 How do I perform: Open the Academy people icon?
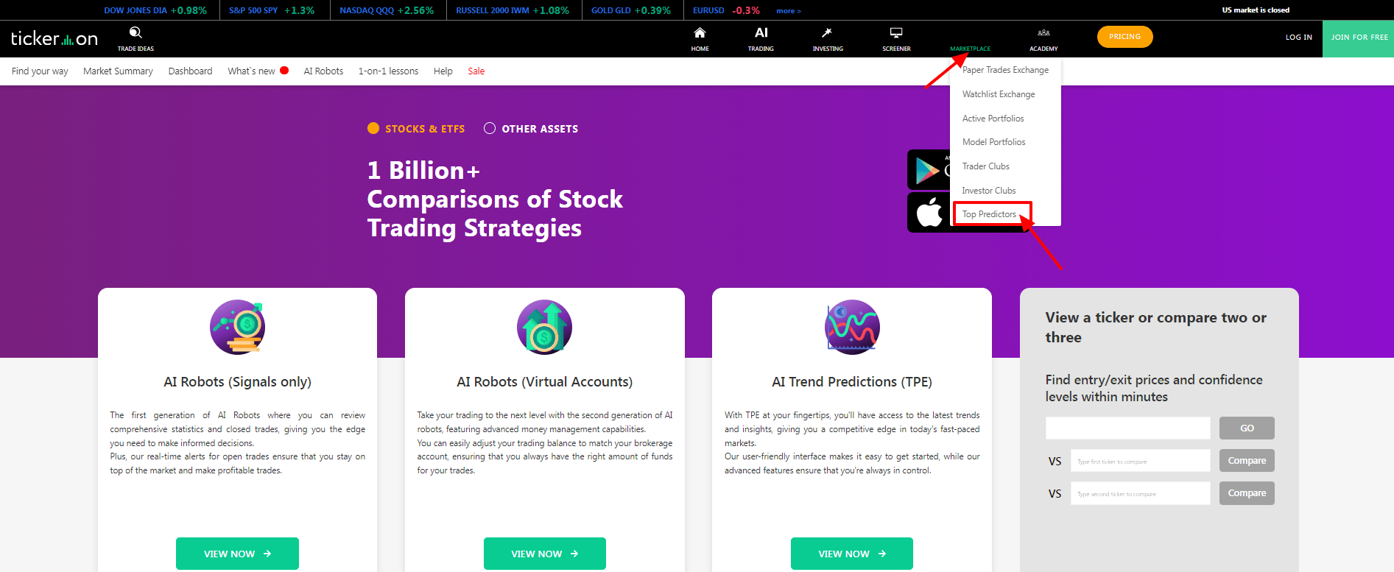(x=1043, y=32)
